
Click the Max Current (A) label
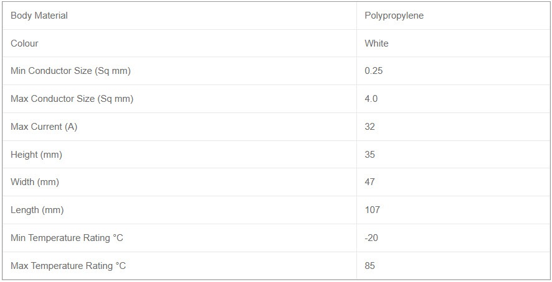(44, 127)
